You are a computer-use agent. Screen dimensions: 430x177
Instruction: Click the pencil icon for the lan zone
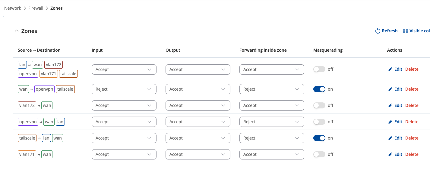(x=390, y=69)
